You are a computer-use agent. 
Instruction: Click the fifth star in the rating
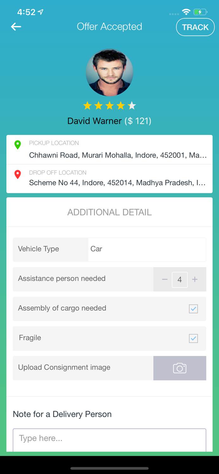click(x=132, y=106)
